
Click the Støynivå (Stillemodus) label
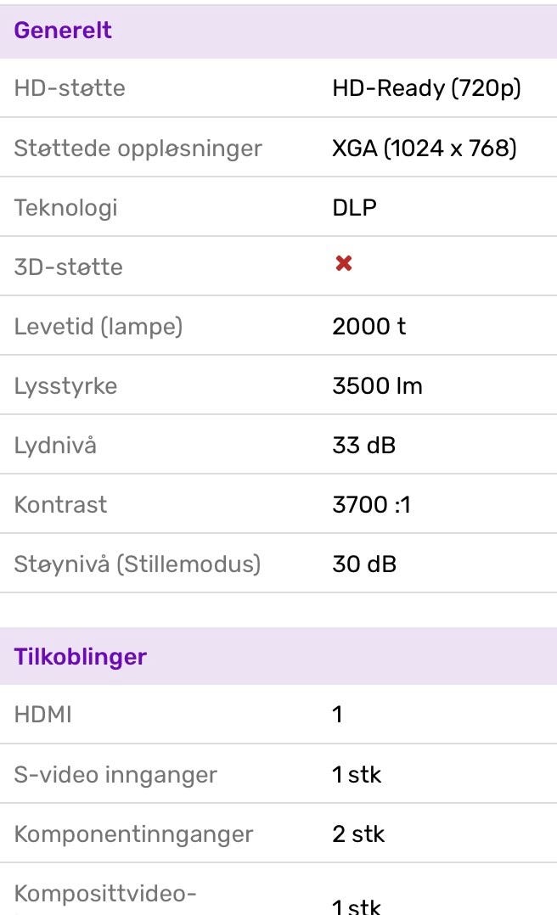pos(138,564)
